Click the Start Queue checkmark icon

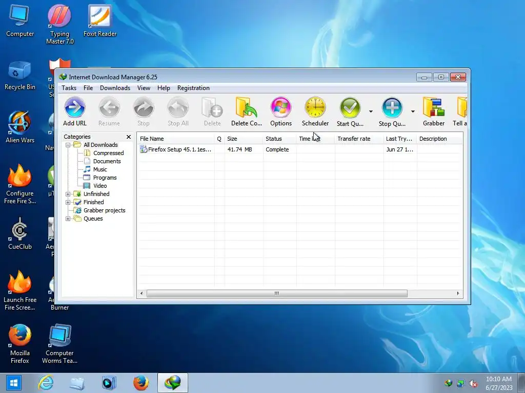tap(350, 107)
